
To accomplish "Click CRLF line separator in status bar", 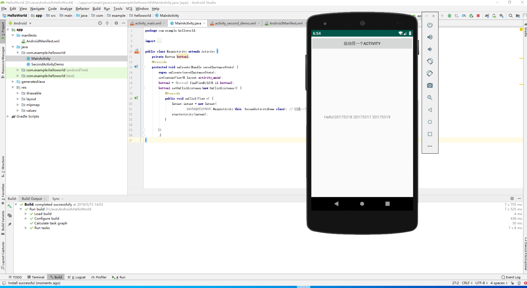I will (x=467, y=283).
